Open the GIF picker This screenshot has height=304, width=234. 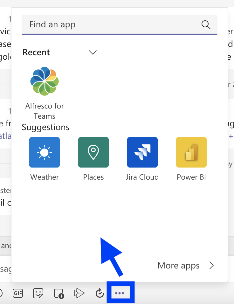18,293
